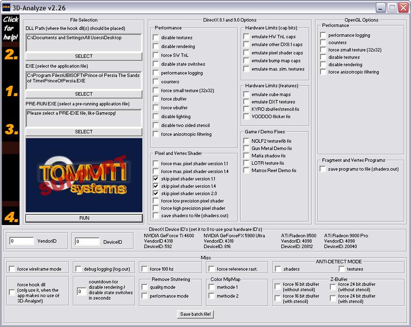Enable 'force reference rast.'
Screen dimensions: 411x327
pyautogui.click(x=211, y=269)
